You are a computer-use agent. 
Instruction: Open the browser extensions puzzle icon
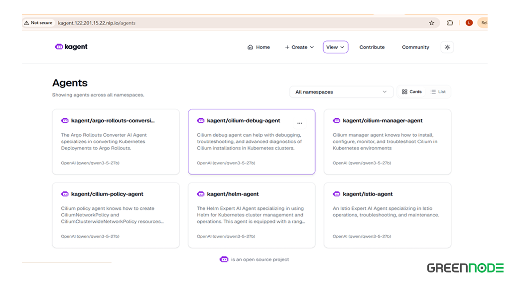tap(450, 23)
